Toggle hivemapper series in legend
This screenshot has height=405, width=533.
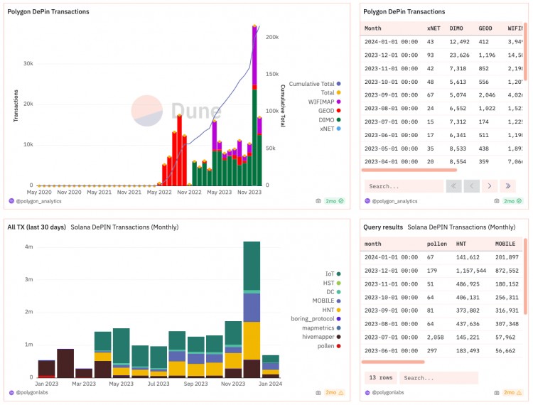pyautogui.click(x=321, y=337)
